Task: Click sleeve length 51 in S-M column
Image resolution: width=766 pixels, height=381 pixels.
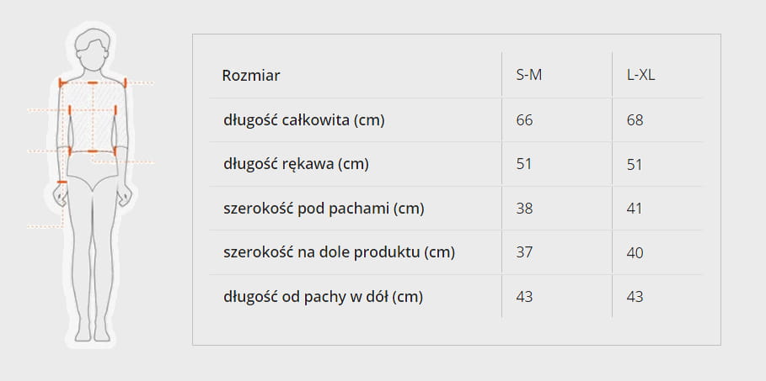Action: pos(524,164)
